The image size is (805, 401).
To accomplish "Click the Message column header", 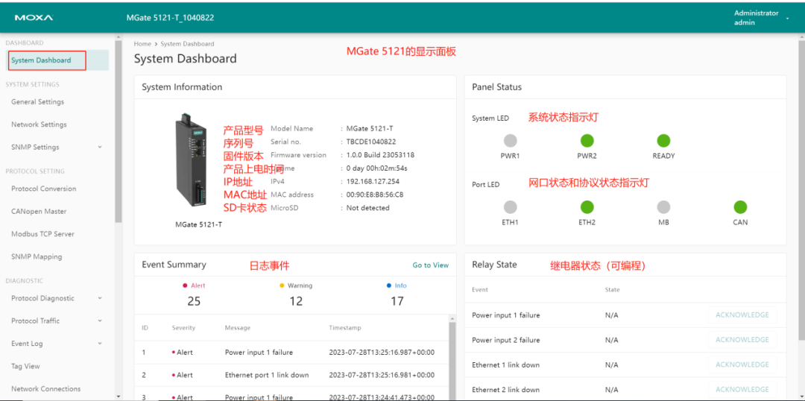I will 237,327.
